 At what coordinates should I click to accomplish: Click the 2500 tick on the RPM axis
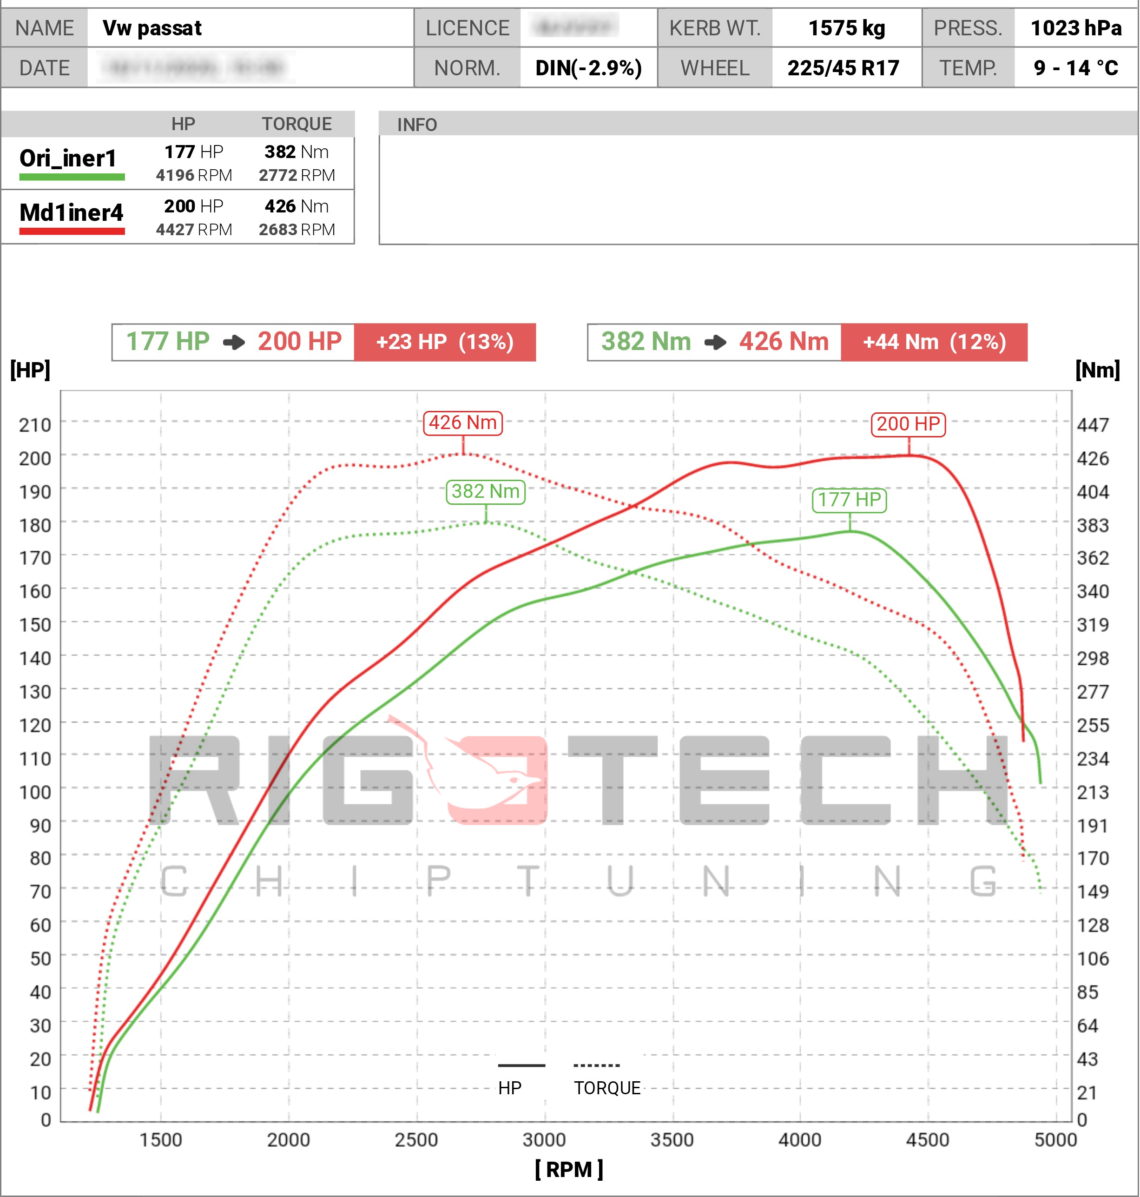(x=416, y=1140)
